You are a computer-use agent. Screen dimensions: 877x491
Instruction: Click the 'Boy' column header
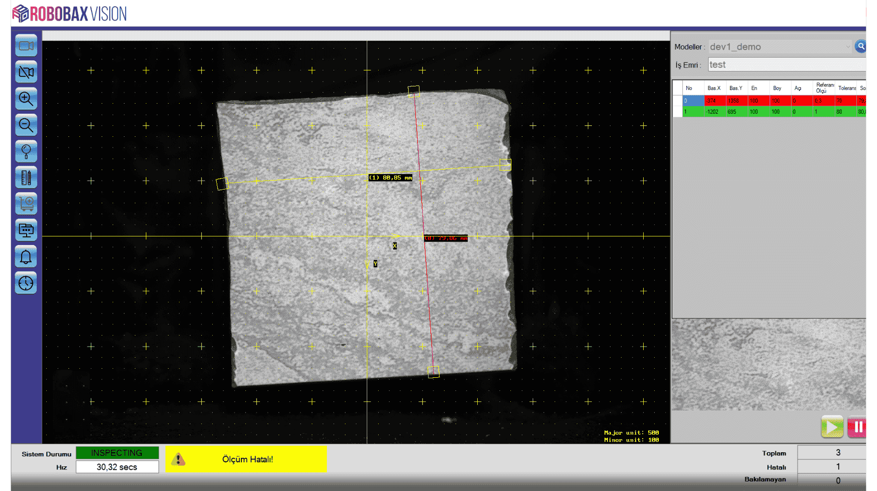(780, 88)
